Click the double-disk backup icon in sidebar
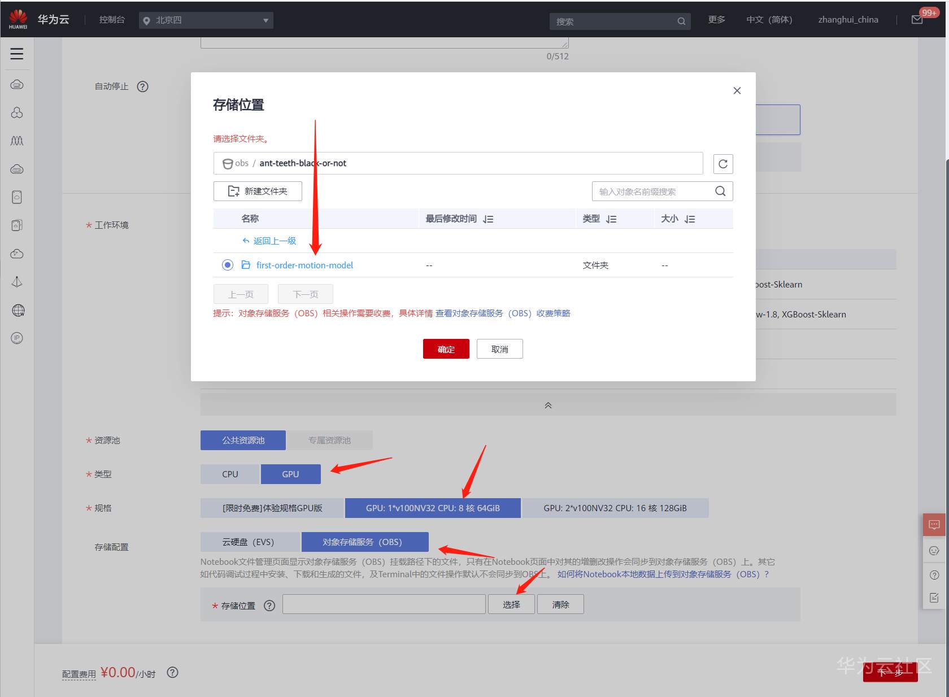This screenshot has width=949, height=697. click(x=17, y=225)
